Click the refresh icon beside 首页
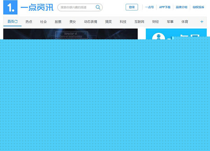This screenshot has height=151, width=210. pos(16,21)
